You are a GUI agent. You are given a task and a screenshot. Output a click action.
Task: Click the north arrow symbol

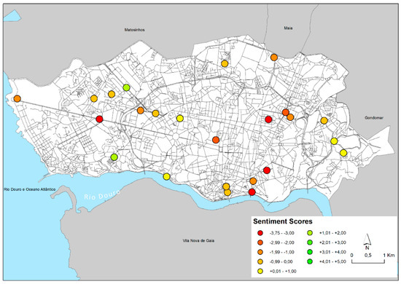(367, 241)
